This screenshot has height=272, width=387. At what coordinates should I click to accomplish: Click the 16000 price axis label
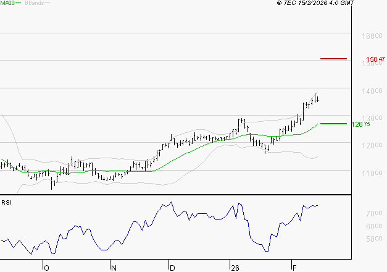click(372, 36)
